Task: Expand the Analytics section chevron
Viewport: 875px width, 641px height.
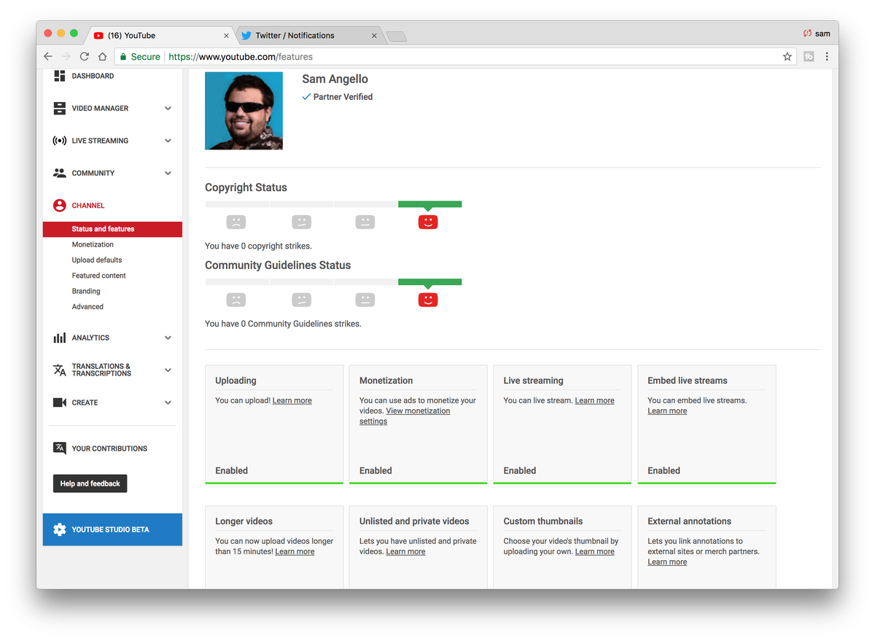Action: pos(168,338)
